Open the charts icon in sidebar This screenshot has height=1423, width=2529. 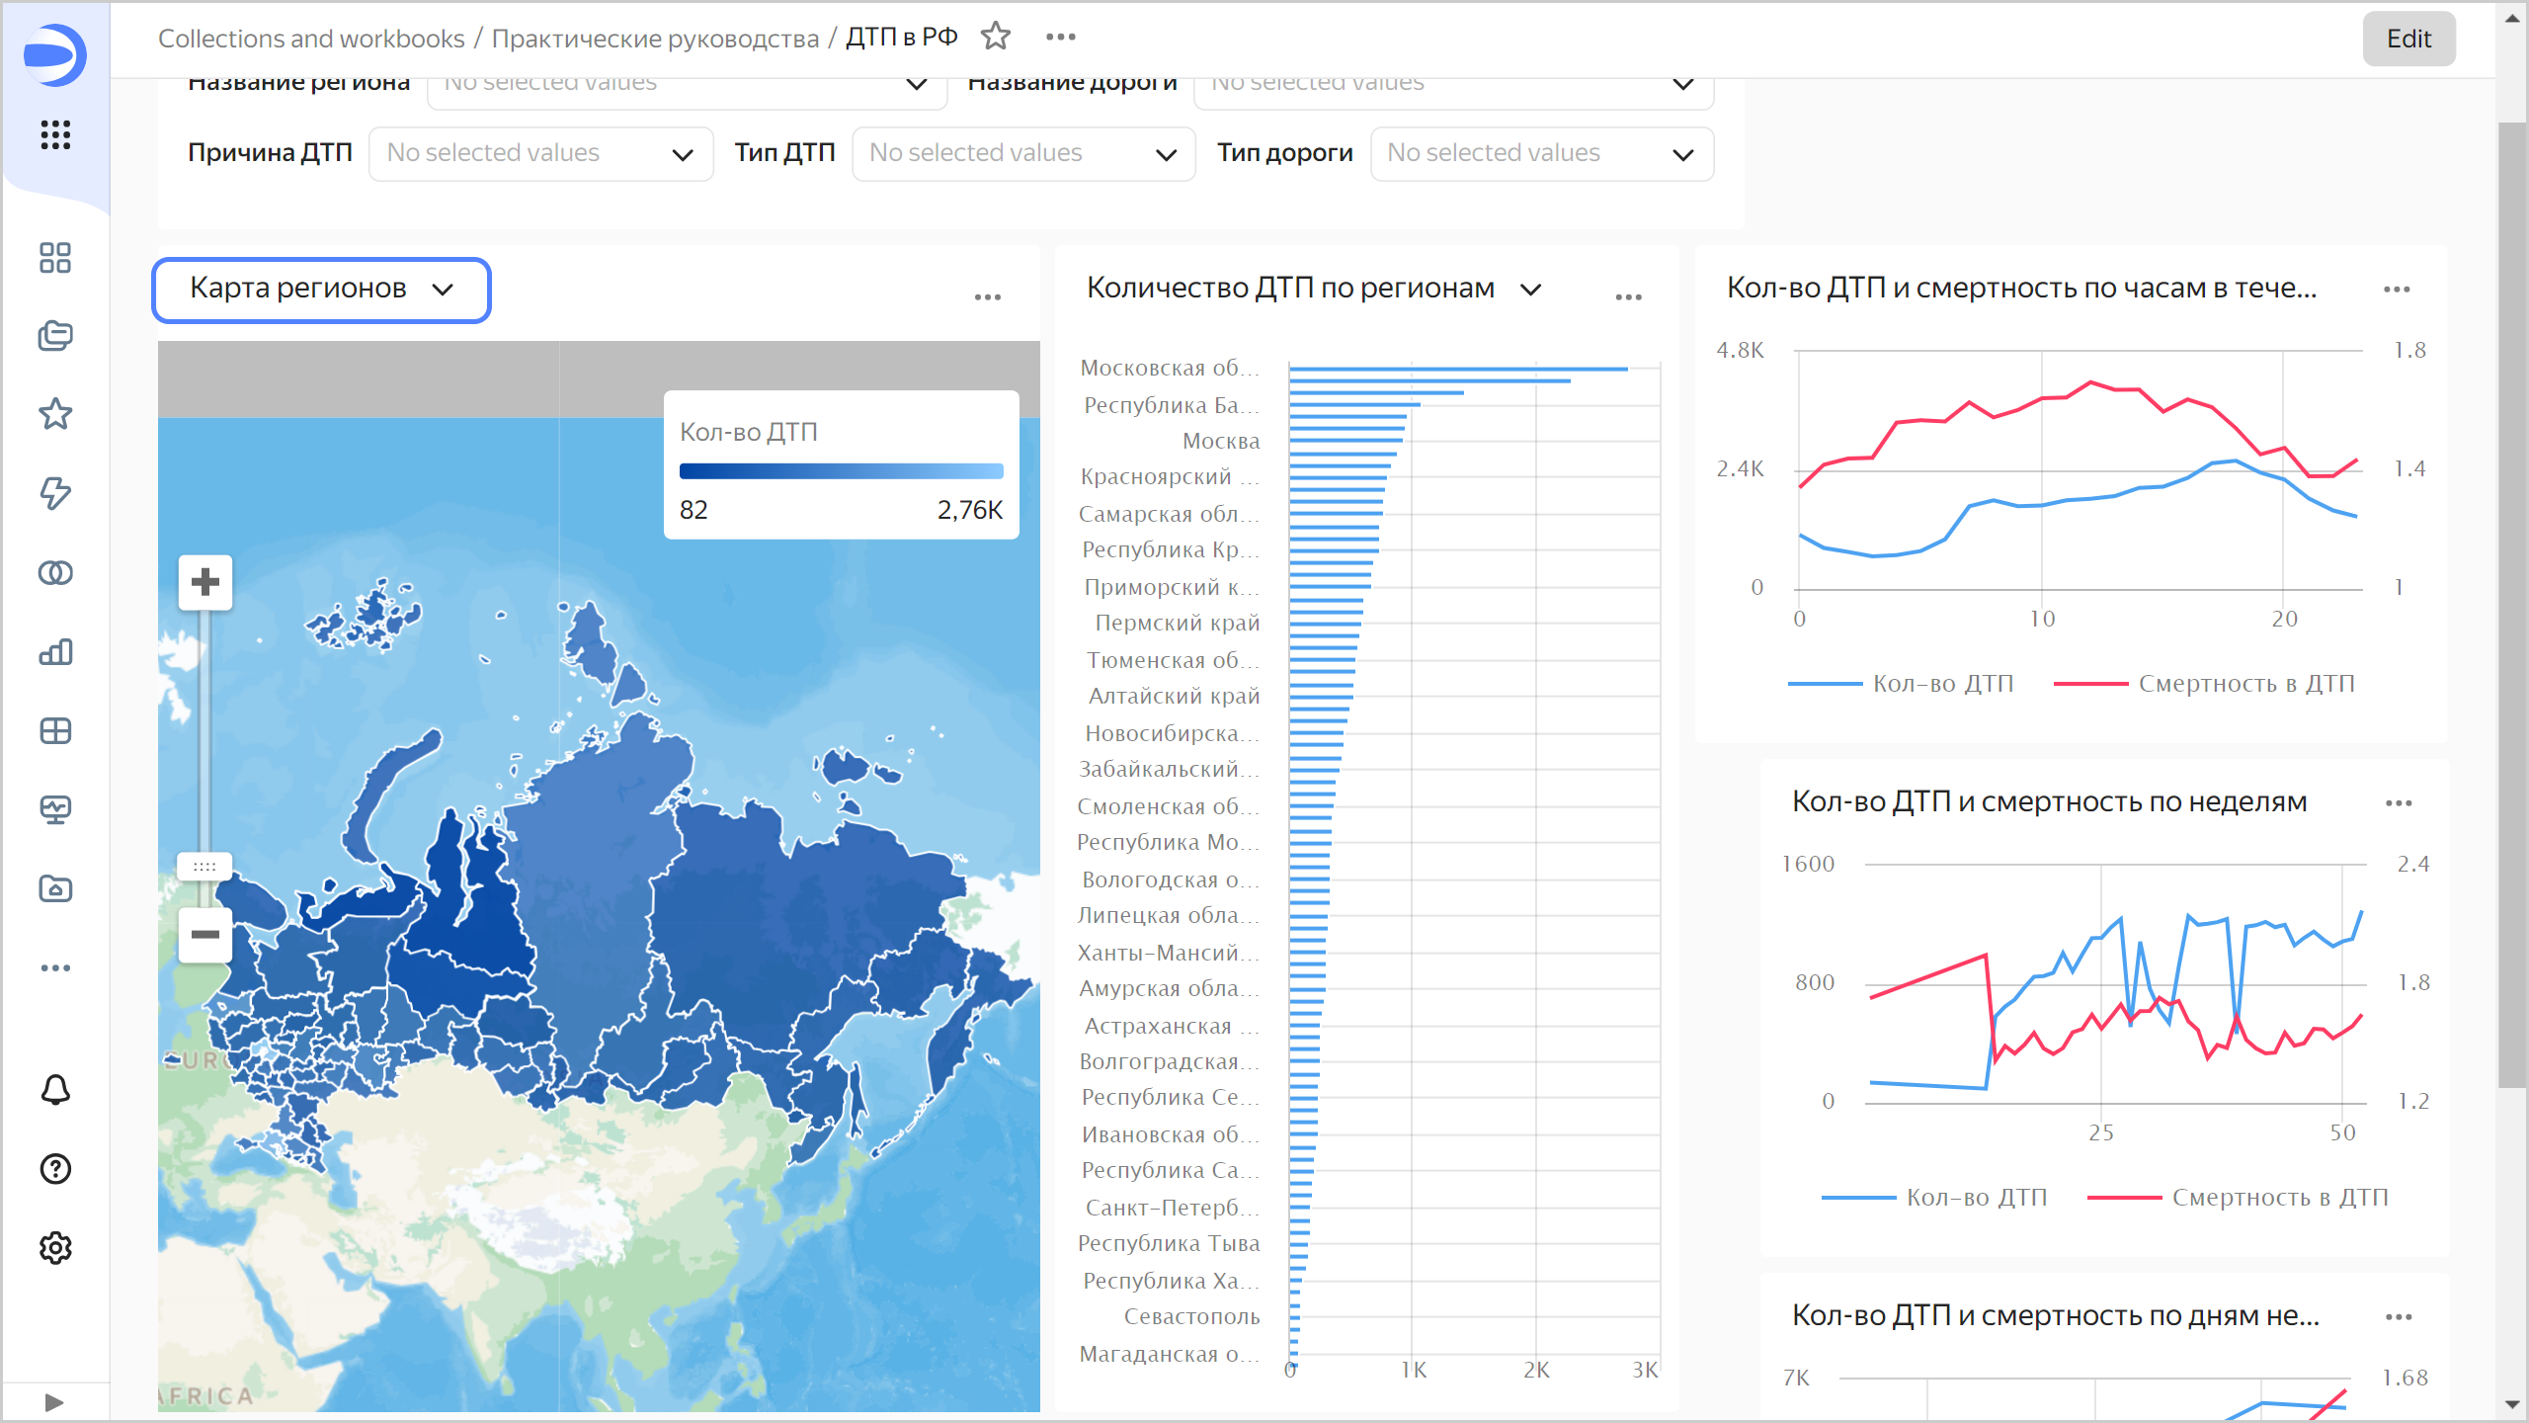[x=55, y=652]
